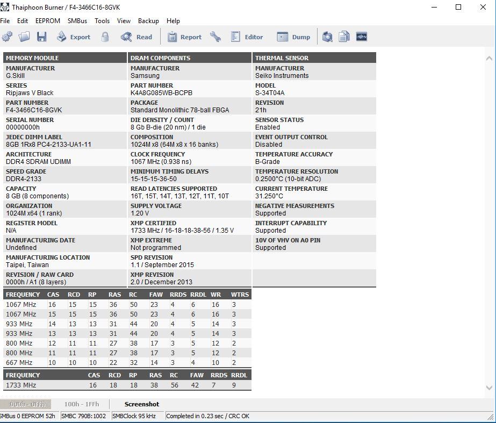Click the wrench tool icon
496x423 pixels.
(x=215, y=37)
